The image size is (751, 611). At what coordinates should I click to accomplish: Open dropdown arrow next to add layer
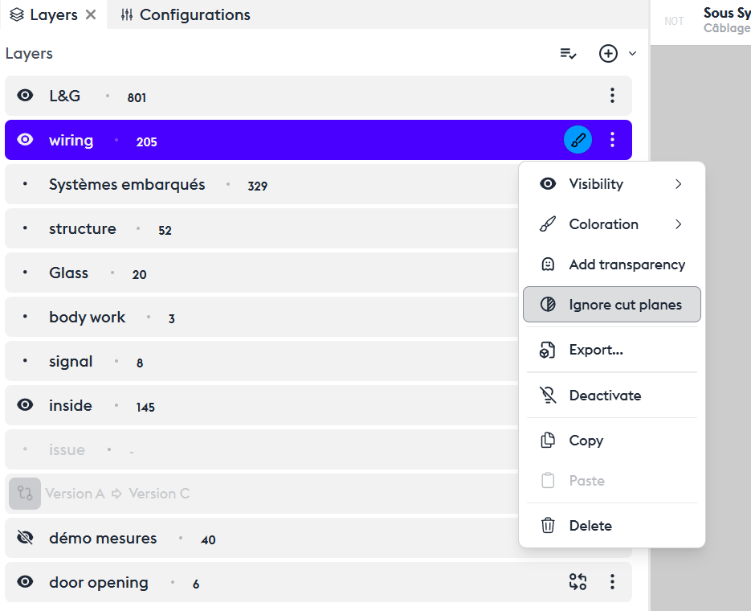tap(632, 53)
